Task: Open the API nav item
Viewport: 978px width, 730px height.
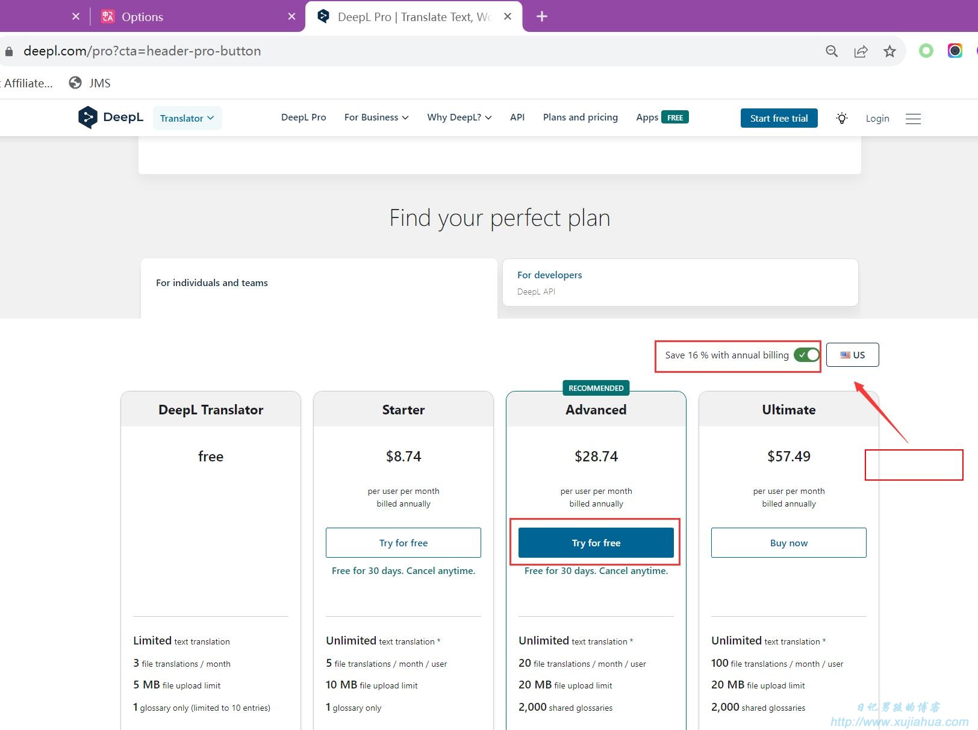Action: [x=517, y=117]
